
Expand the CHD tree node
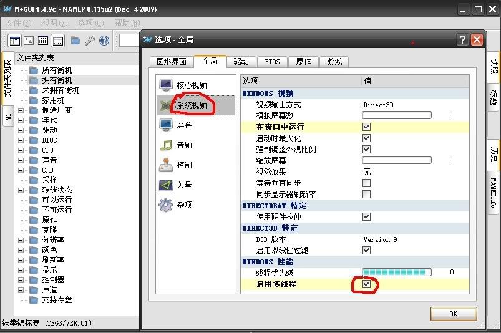pos(21,170)
